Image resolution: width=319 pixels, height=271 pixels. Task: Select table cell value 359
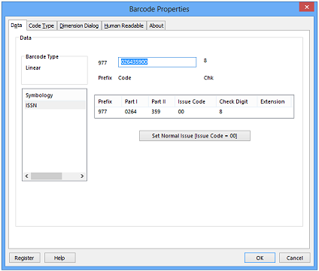(x=156, y=112)
